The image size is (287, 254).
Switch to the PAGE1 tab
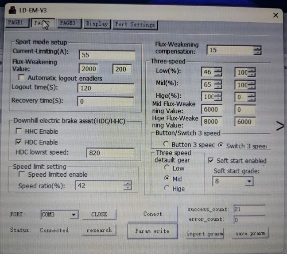tap(16, 23)
